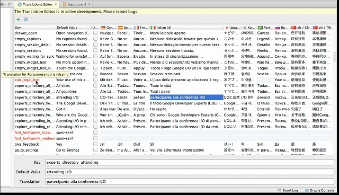This screenshot has width=339, height=195.
Task: Close the Translations Editor tab
Action: click(56, 4)
